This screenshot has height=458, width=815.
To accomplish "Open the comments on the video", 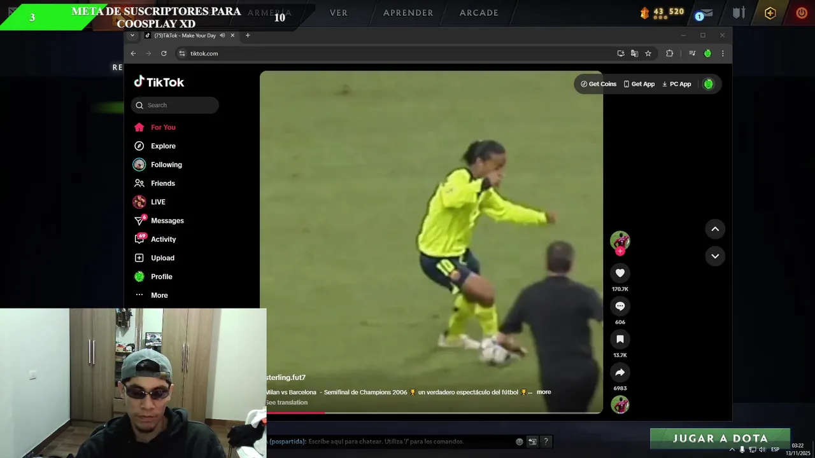I will click(x=620, y=306).
